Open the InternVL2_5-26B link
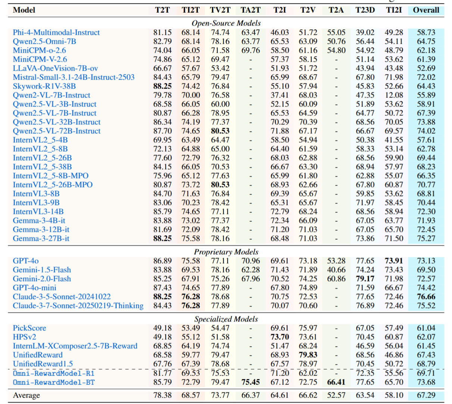The height and width of the screenshot is (404, 452). pos(42,158)
